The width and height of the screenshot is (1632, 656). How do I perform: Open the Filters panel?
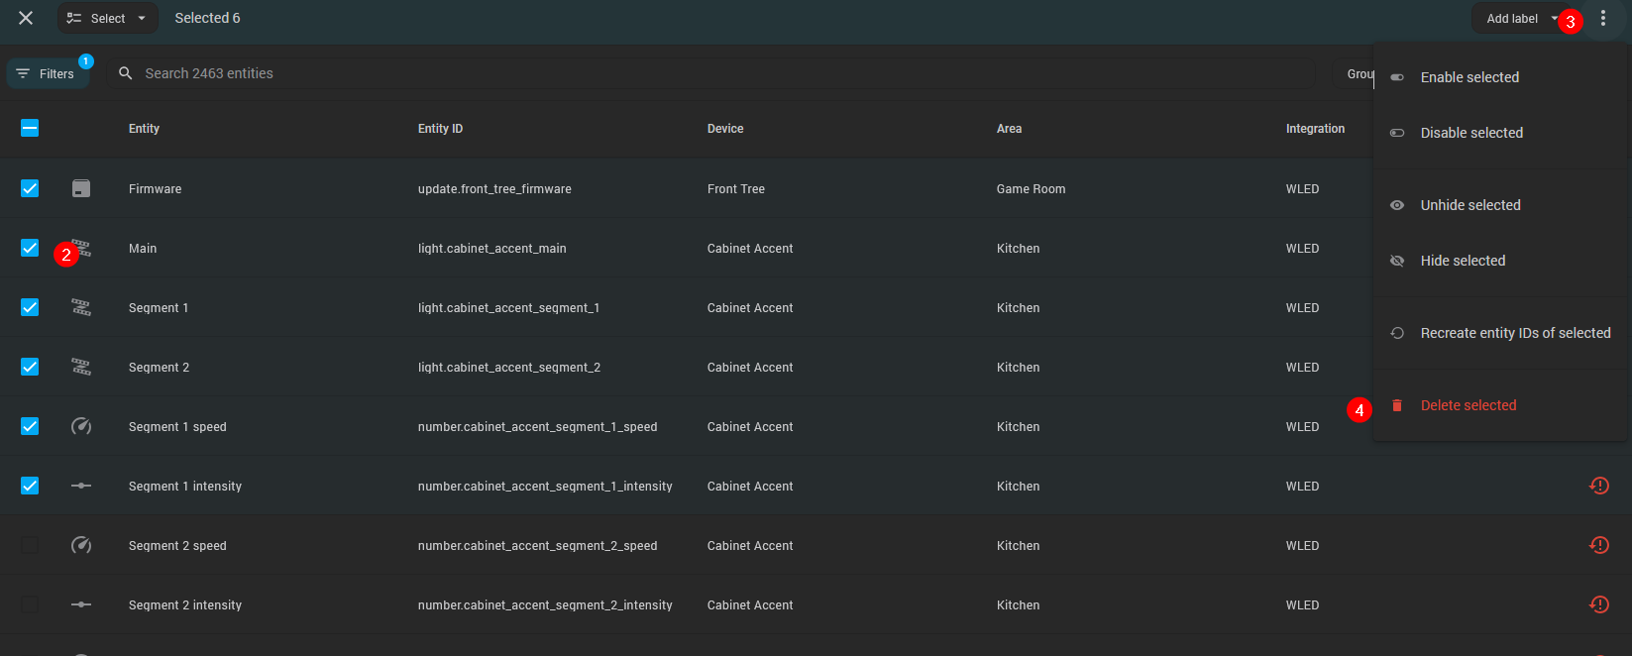click(x=47, y=73)
